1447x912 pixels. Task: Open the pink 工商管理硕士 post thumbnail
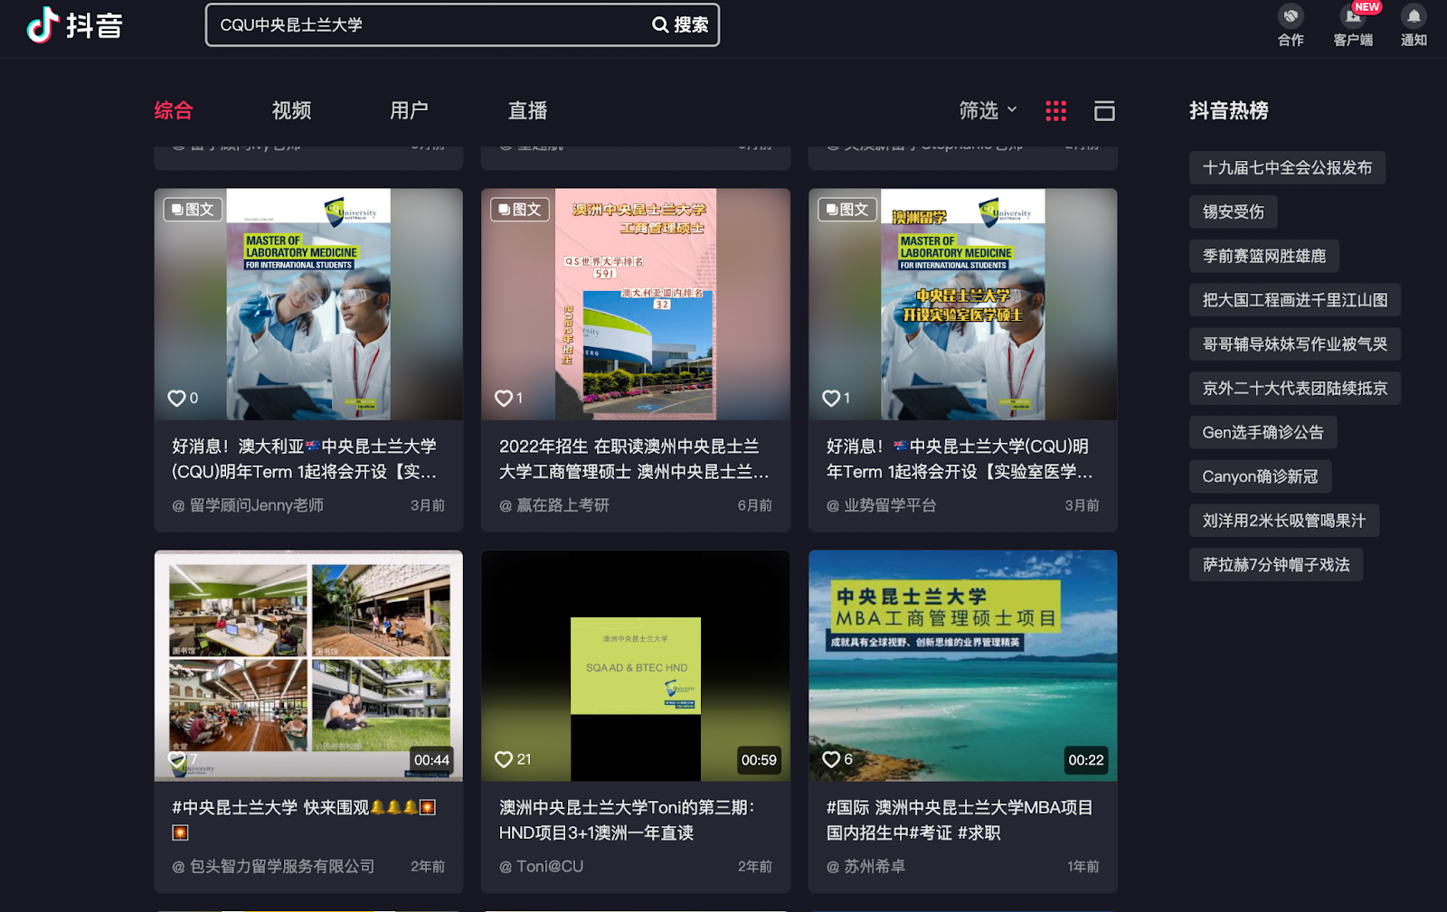pos(636,304)
